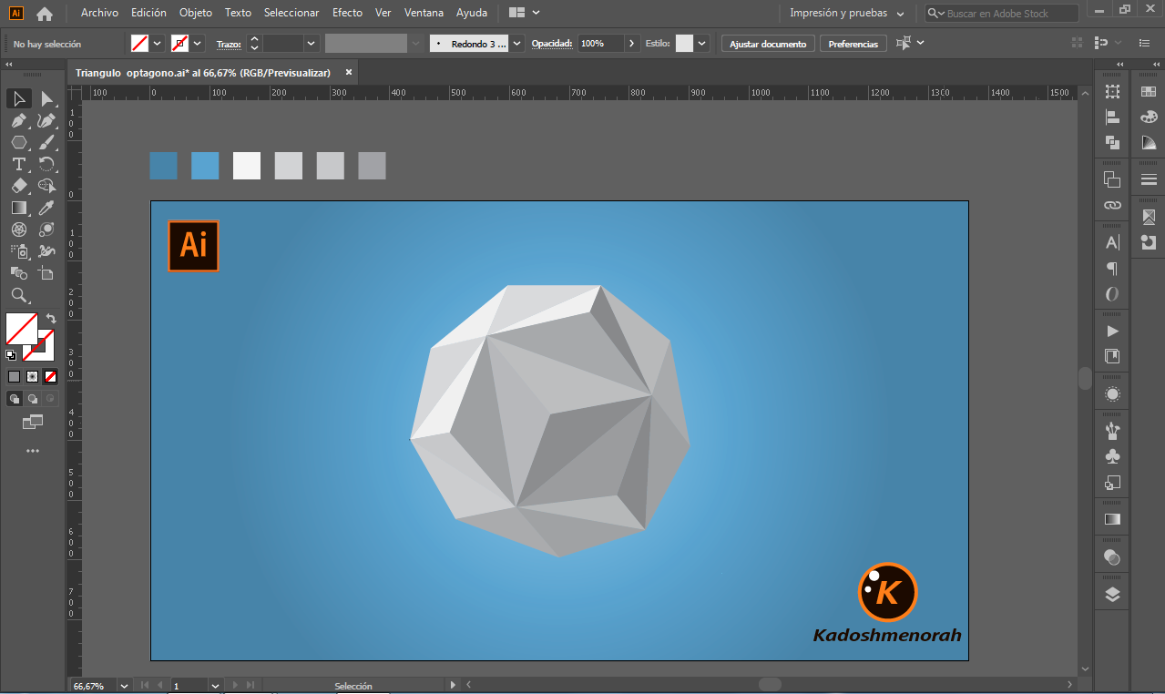
Task: Set paint mode to Gradient
Action: [x=32, y=376]
